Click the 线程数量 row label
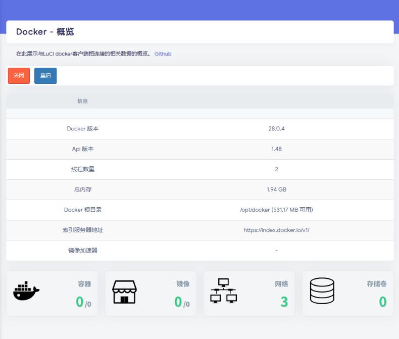 click(83, 169)
